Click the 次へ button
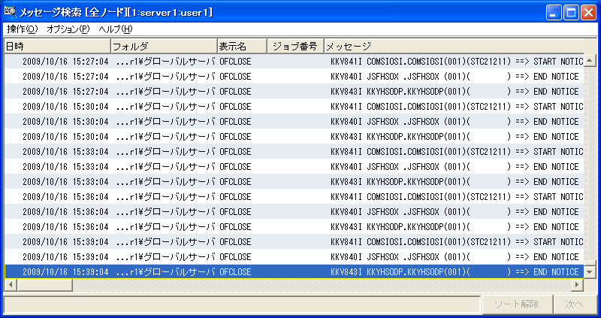The width and height of the screenshot is (601, 318). coord(575,304)
